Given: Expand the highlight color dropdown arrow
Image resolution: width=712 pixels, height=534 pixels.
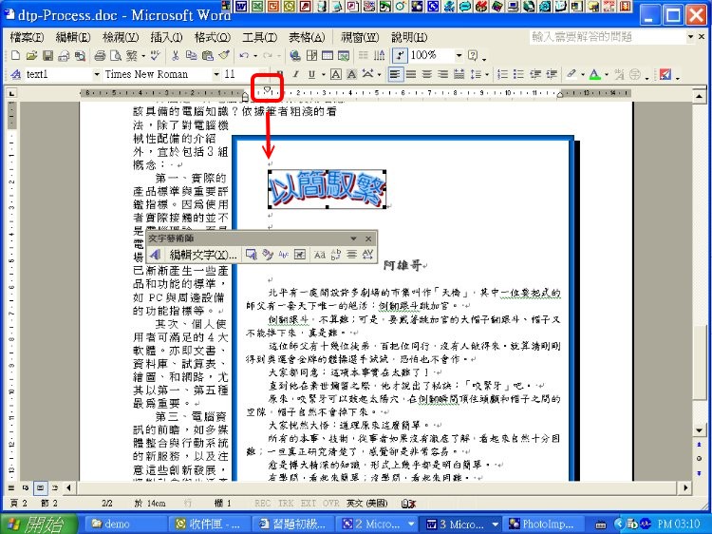Looking at the screenshot, I should 583,74.
